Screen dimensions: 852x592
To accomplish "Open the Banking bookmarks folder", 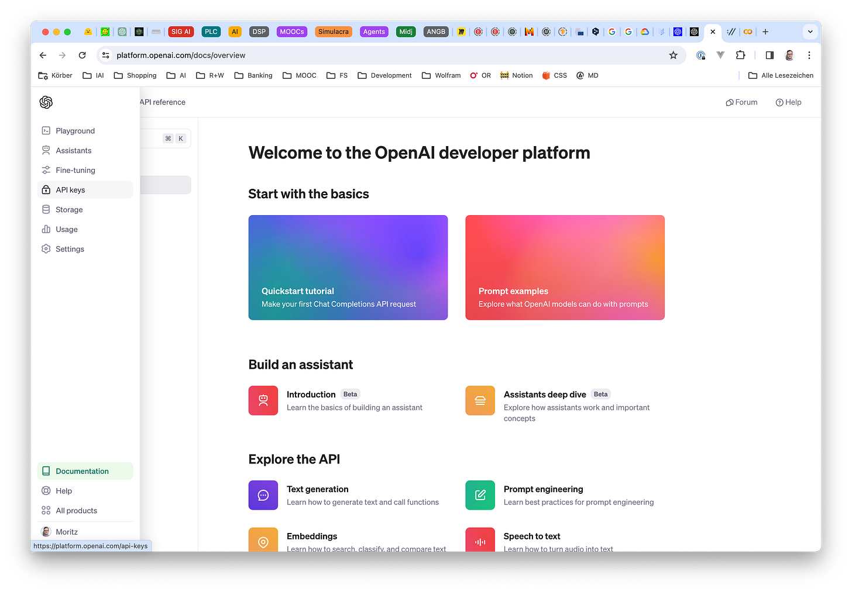I will 253,75.
